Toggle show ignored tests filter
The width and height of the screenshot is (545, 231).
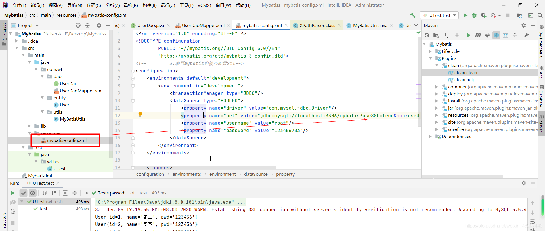[33, 193]
